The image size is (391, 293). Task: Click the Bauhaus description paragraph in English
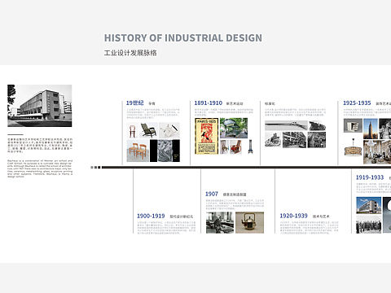pos(40,168)
